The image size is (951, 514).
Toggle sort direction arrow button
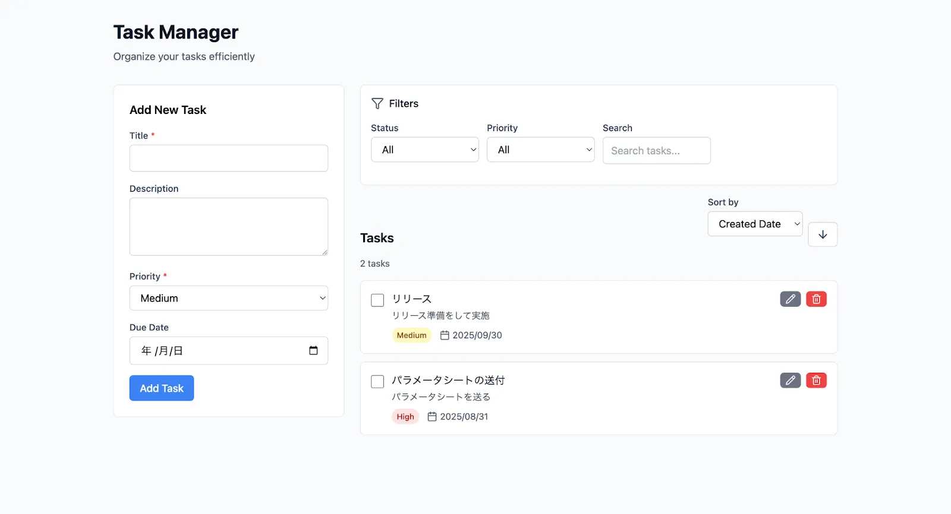click(823, 234)
